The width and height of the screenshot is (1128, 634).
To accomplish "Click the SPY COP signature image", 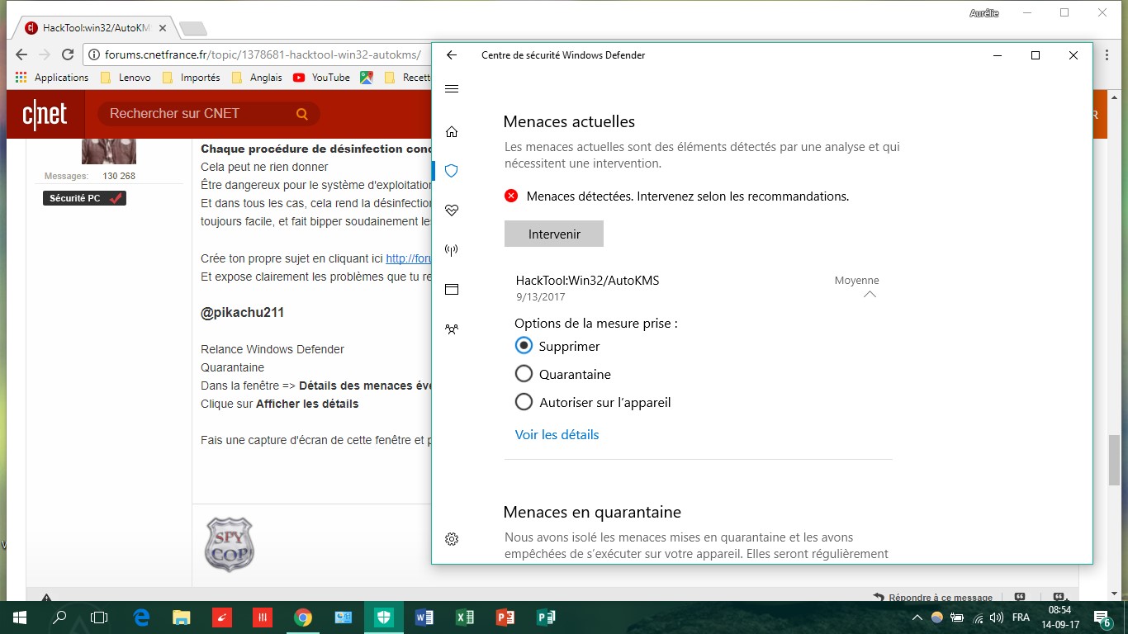I will click(x=229, y=545).
